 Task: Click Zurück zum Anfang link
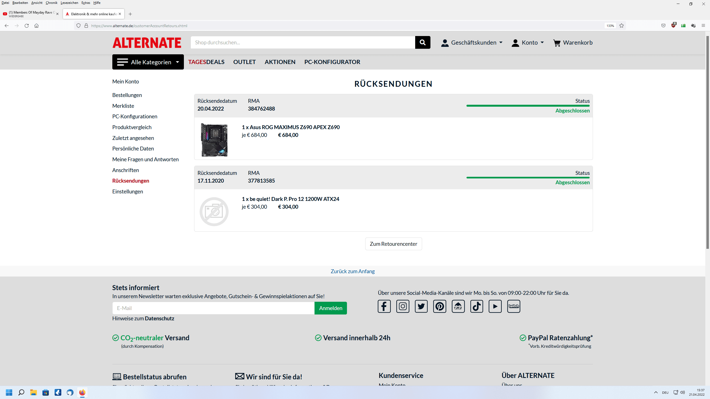(353, 271)
